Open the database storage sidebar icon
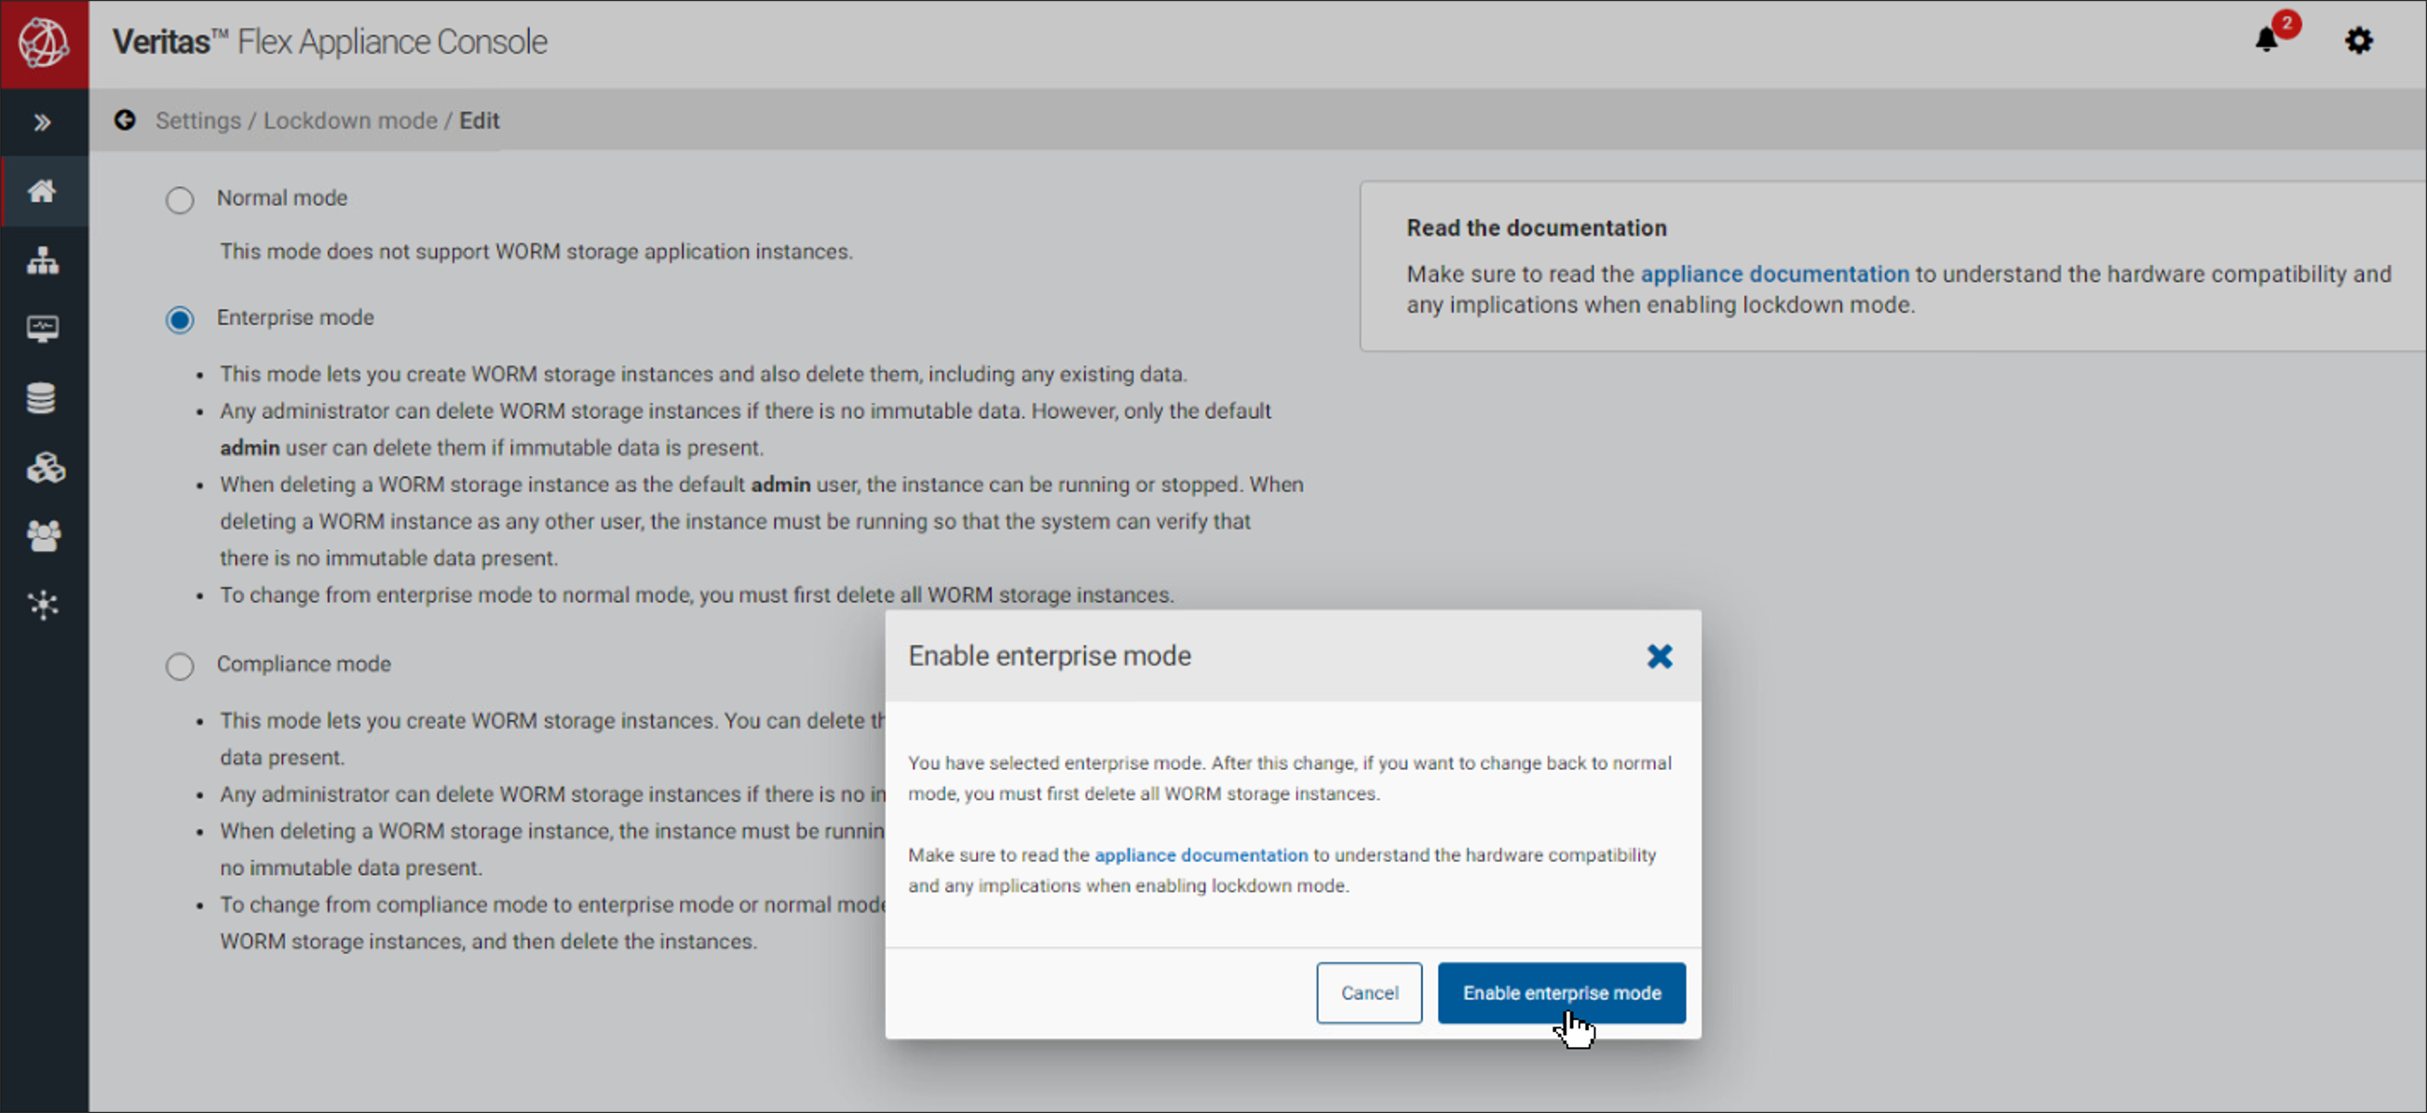 (x=42, y=398)
